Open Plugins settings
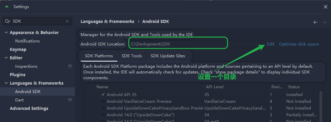 pyautogui.click(x=18, y=75)
